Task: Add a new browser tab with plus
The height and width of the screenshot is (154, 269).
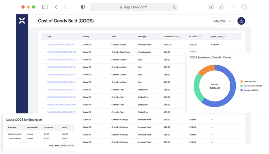Action: coord(233,7)
